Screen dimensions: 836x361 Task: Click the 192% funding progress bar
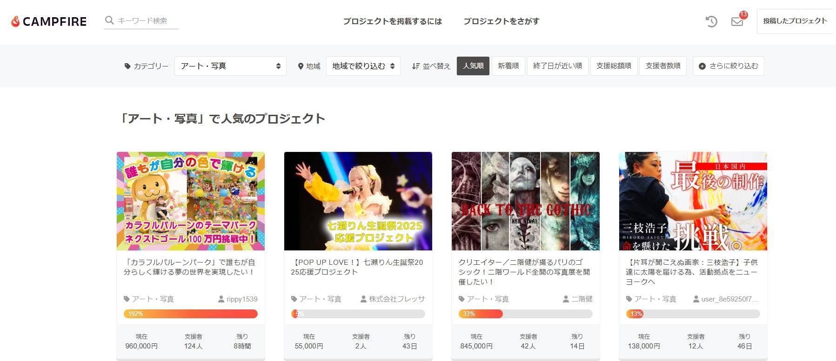(x=191, y=314)
